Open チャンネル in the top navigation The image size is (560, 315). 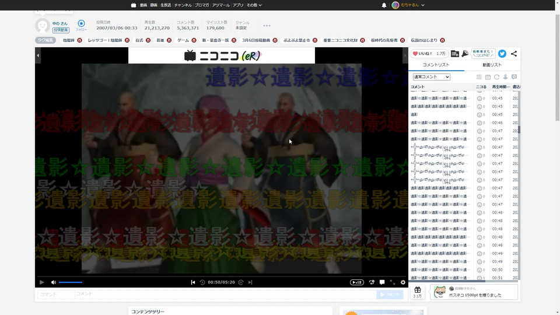[x=183, y=5]
